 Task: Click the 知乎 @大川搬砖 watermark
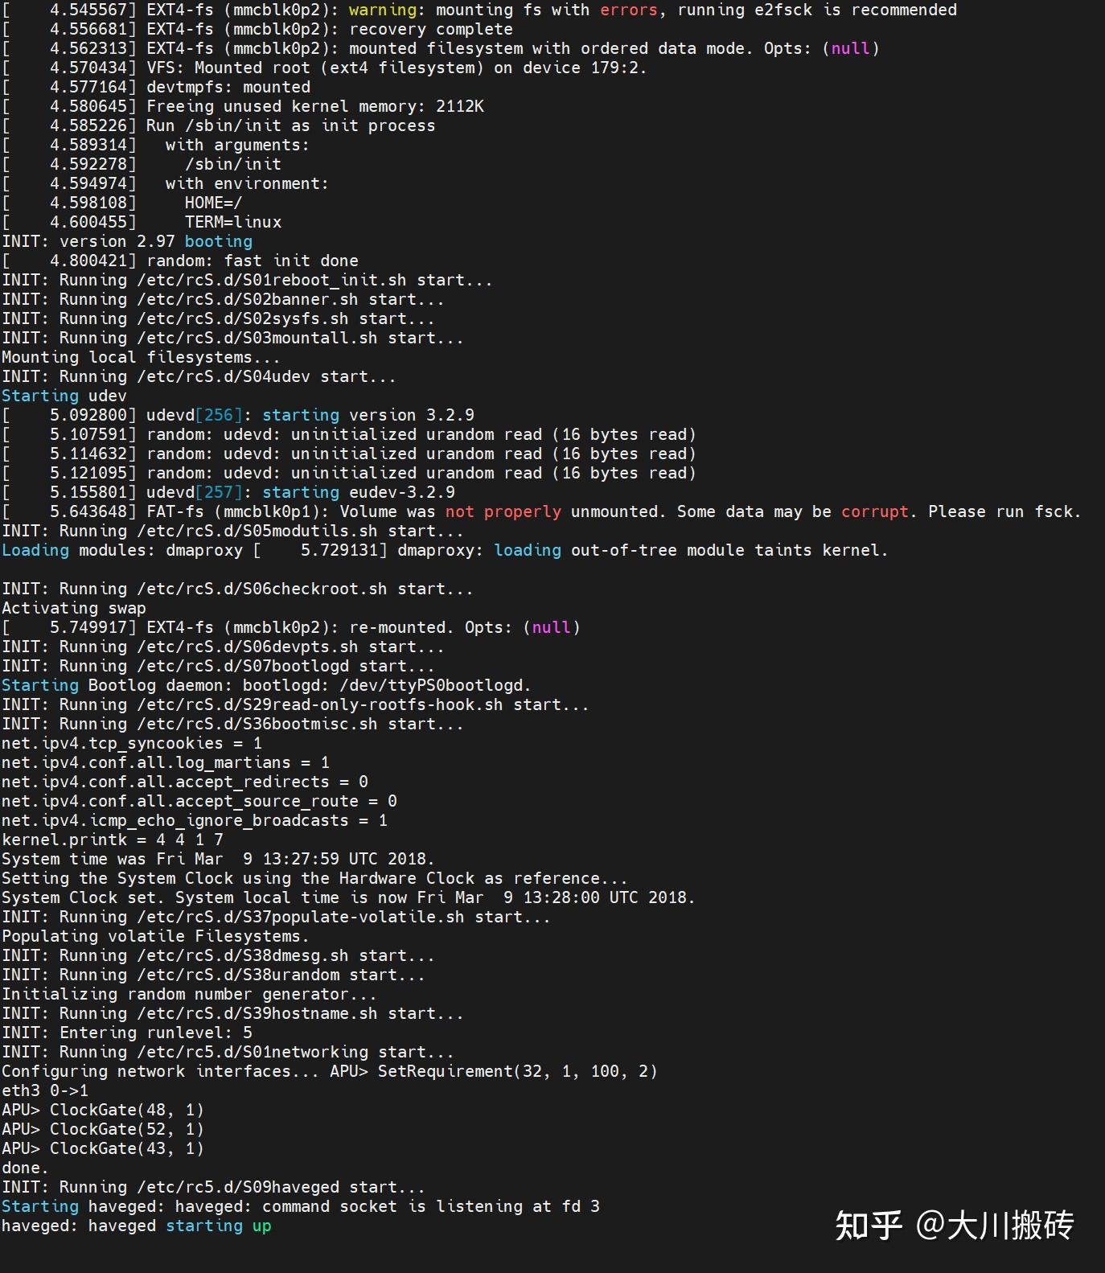click(955, 1226)
